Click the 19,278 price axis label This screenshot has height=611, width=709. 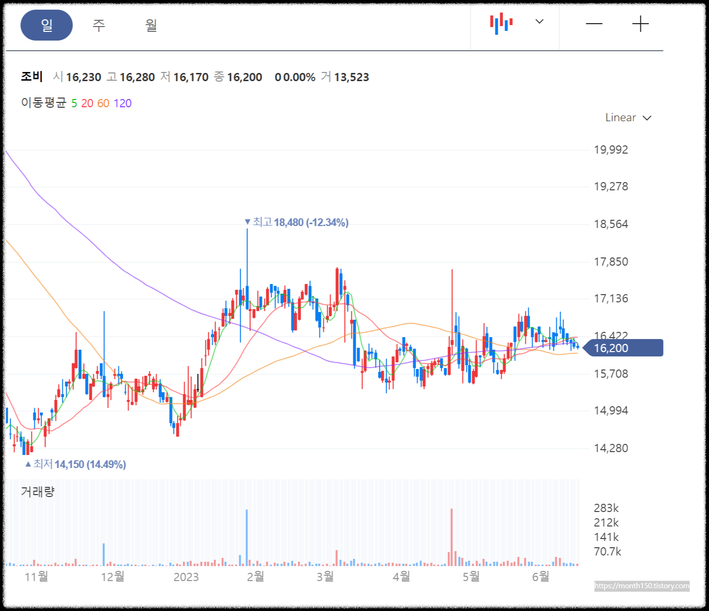(611, 186)
